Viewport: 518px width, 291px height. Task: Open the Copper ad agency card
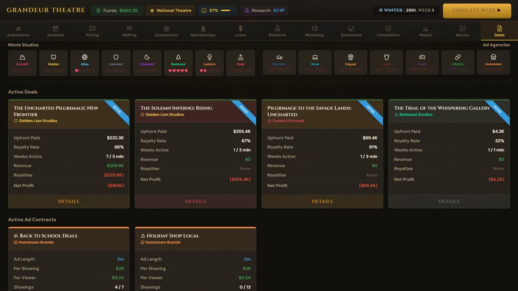click(x=350, y=63)
